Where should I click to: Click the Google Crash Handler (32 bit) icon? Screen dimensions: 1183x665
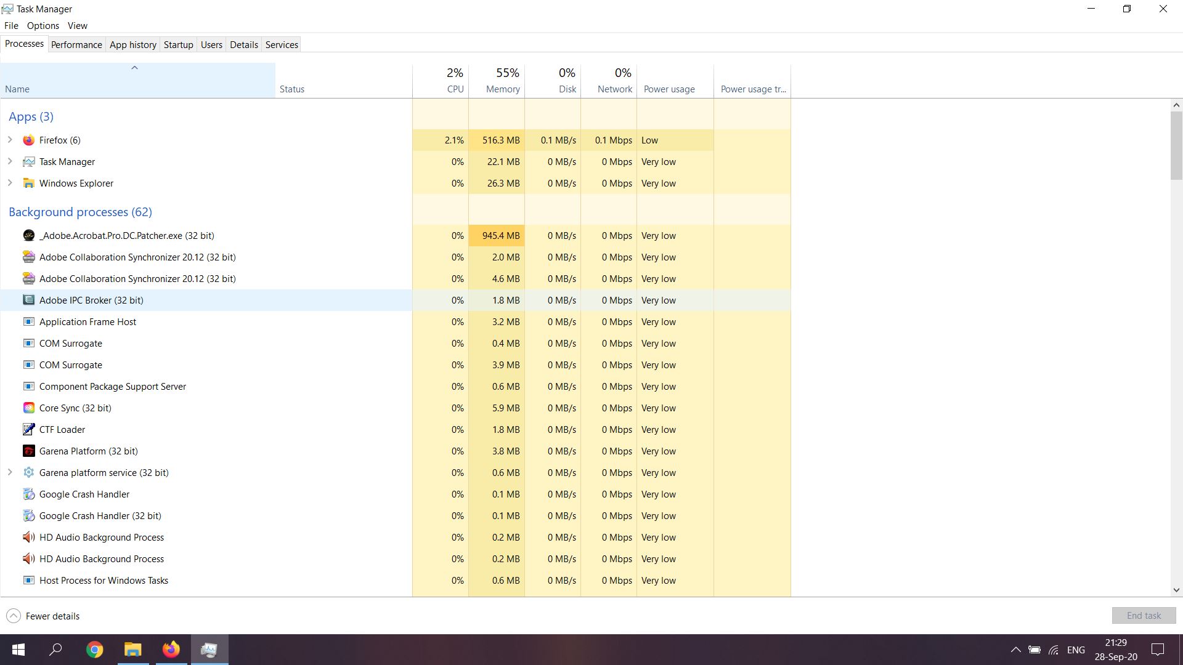coord(28,516)
